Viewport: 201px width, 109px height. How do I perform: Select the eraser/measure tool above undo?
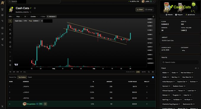[x=10, y=47]
